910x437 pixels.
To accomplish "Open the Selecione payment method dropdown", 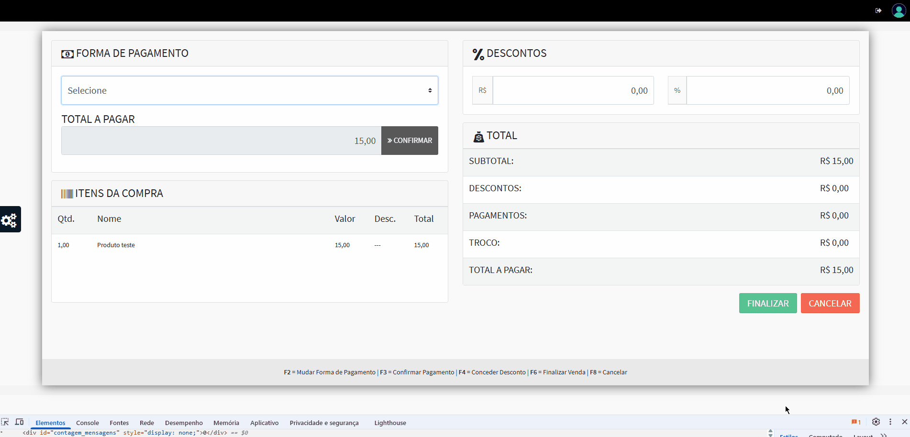I will click(x=249, y=90).
